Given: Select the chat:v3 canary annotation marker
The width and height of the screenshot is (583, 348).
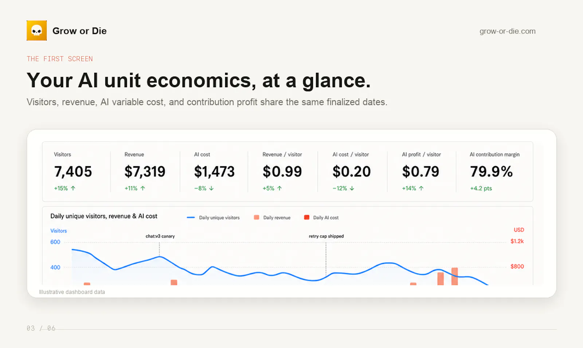Looking at the screenshot, I should (x=160, y=236).
